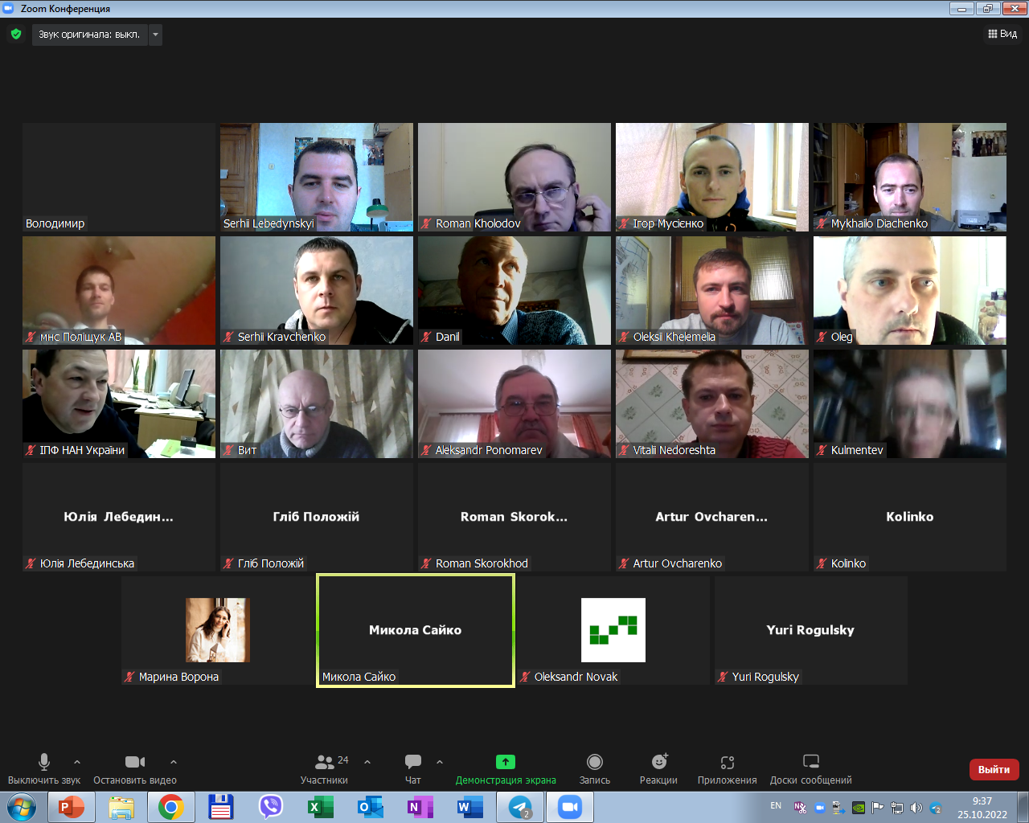1029x823 pixels.
Task: Open Приложения apps panel
Action: click(728, 769)
